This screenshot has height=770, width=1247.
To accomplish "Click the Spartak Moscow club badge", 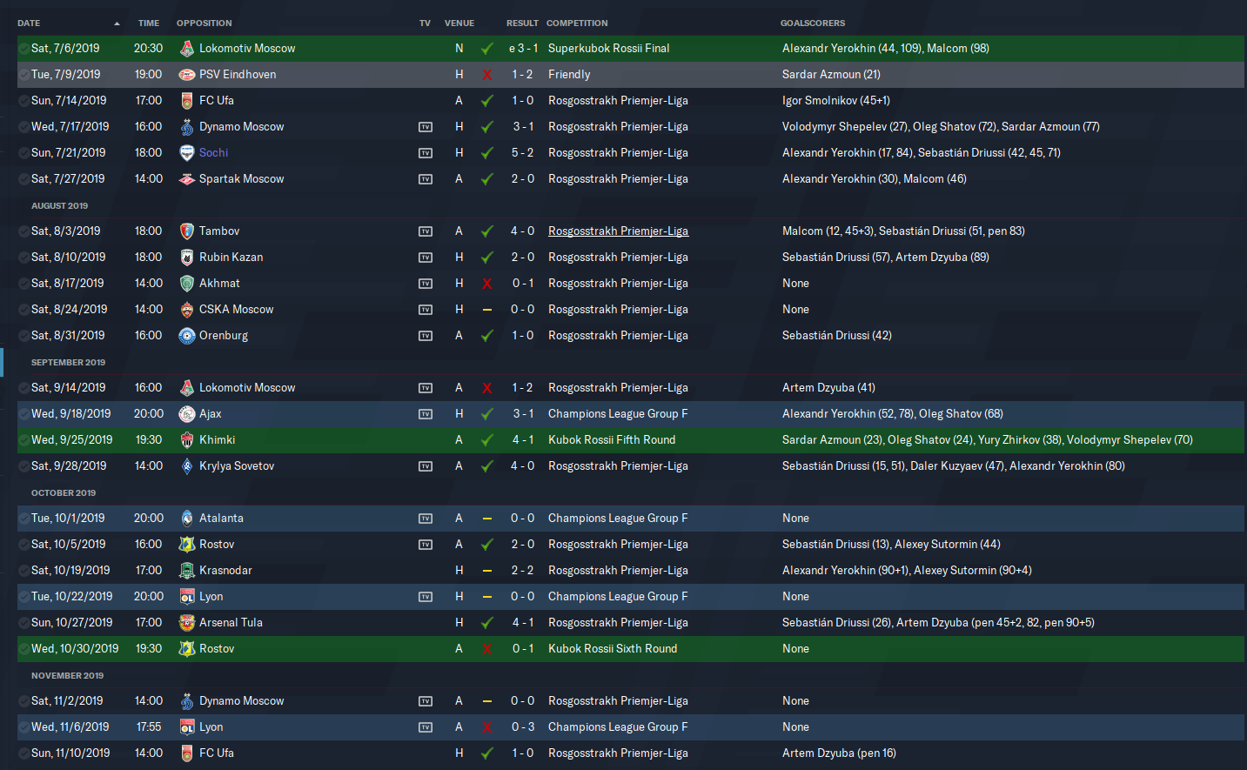I will pos(186,179).
